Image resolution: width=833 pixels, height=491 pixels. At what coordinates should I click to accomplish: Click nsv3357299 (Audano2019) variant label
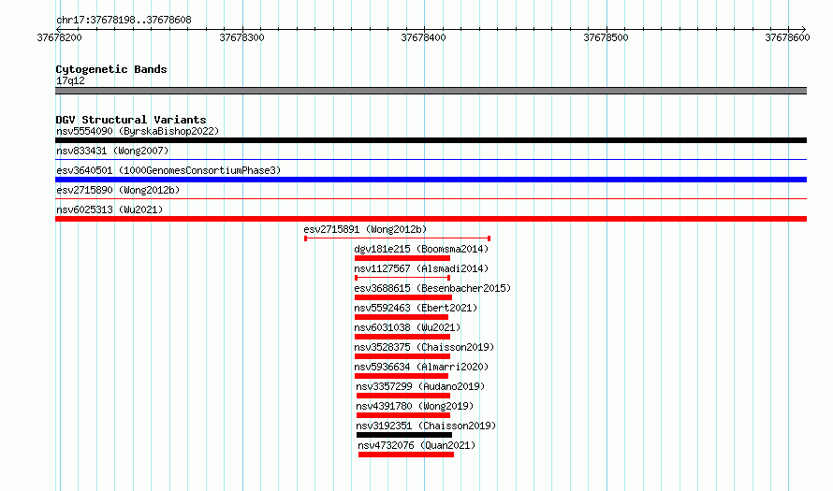[421, 386]
